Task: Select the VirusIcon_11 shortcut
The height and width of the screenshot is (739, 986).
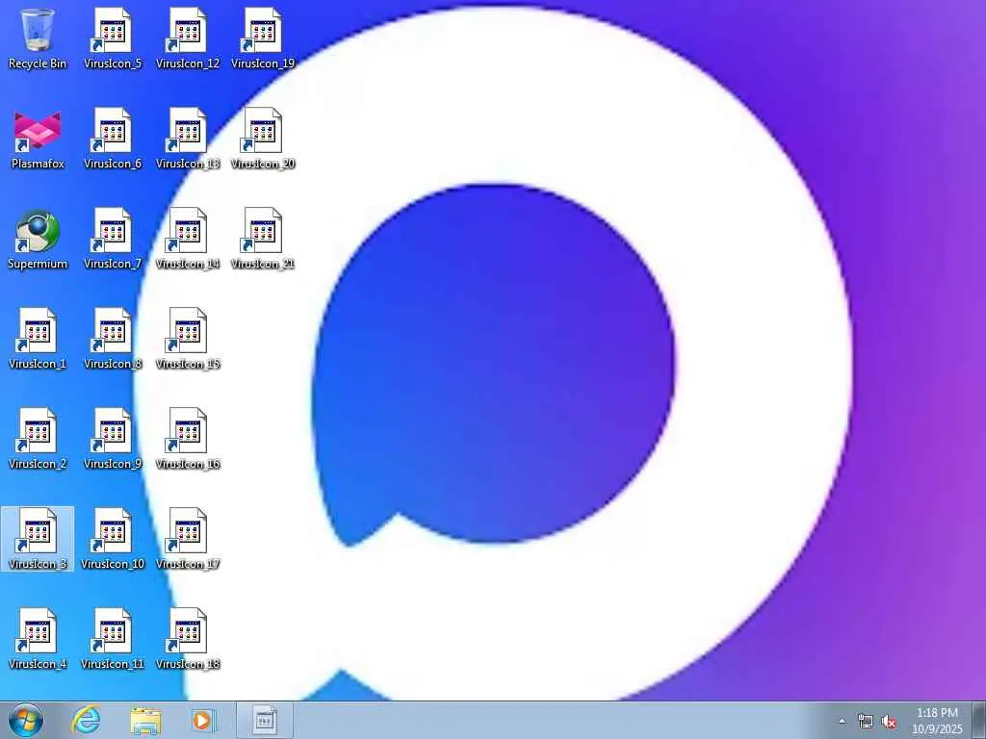Action: click(113, 639)
